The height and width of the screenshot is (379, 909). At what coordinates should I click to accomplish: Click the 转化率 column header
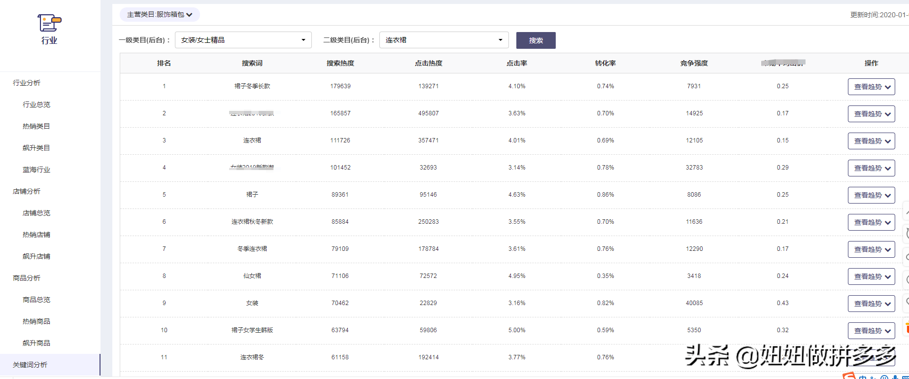(x=606, y=63)
